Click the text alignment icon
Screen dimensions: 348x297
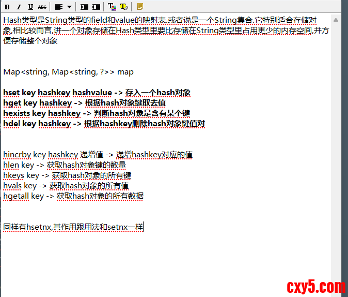(59, 7)
